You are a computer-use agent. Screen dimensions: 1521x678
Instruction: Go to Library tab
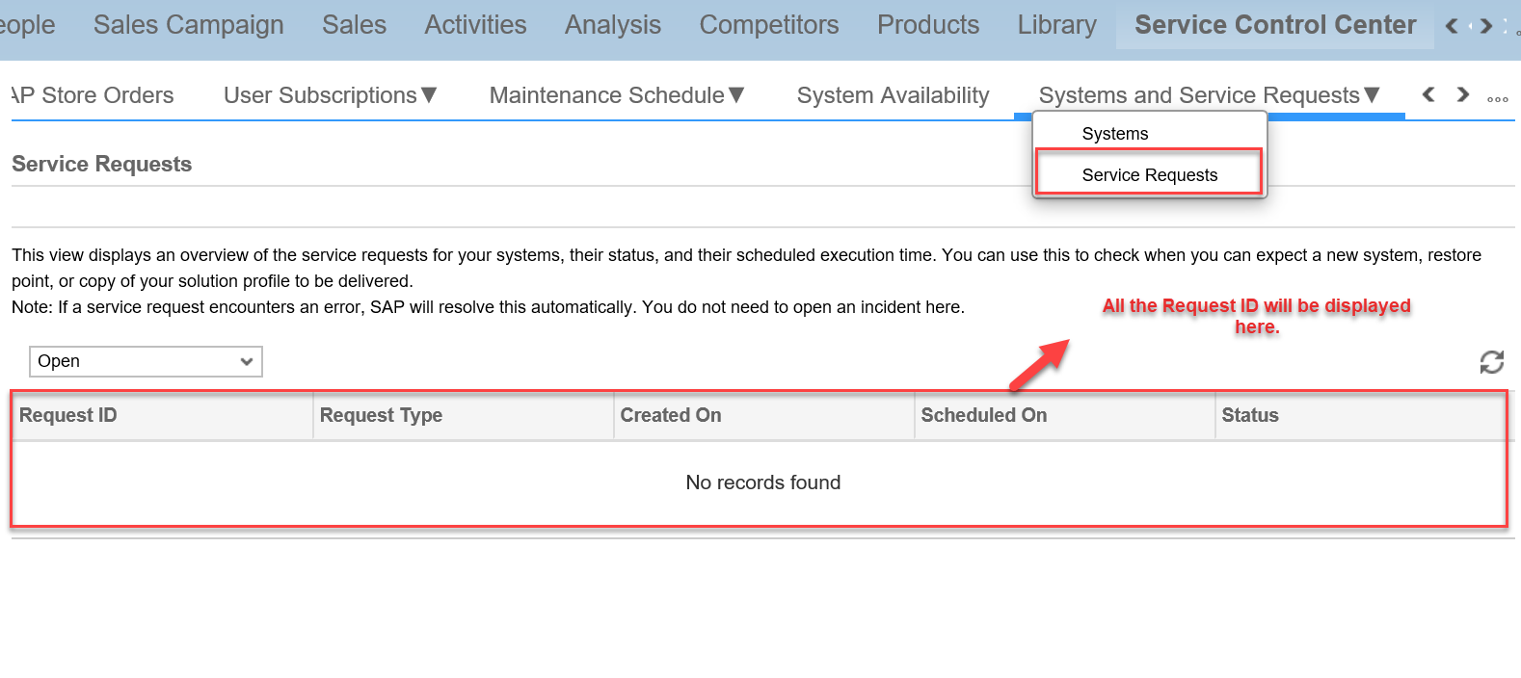pyautogui.click(x=1057, y=25)
